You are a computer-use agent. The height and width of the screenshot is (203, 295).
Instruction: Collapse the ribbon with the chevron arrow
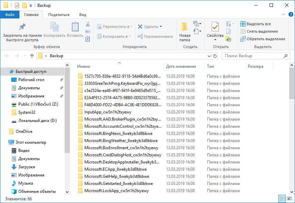(x=283, y=15)
